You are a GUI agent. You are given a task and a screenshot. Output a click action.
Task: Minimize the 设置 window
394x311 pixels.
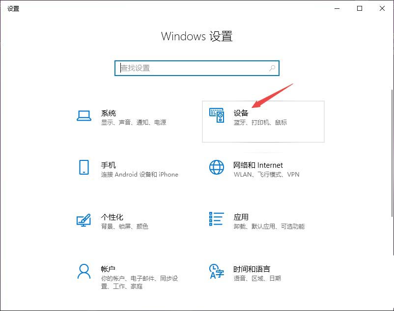337,8
